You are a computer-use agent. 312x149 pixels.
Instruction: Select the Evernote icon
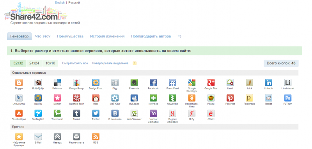tap(134, 82)
